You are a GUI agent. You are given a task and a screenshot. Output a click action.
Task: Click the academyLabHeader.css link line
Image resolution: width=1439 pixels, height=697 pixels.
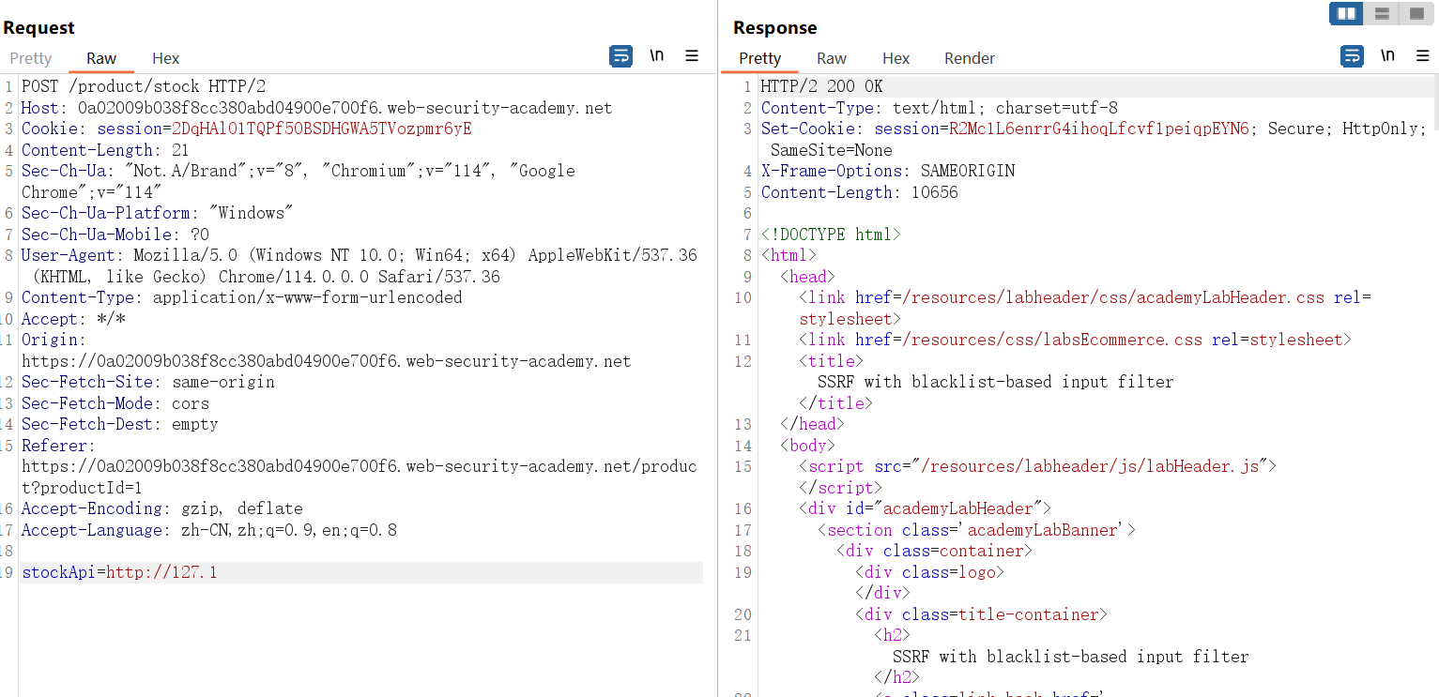click(1085, 308)
